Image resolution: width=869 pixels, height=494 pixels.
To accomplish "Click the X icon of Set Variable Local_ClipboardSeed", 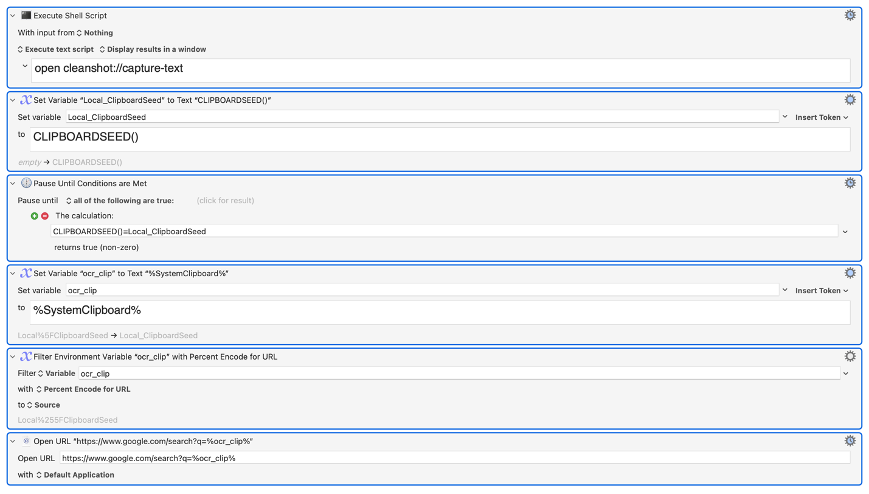I will pyautogui.click(x=26, y=100).
